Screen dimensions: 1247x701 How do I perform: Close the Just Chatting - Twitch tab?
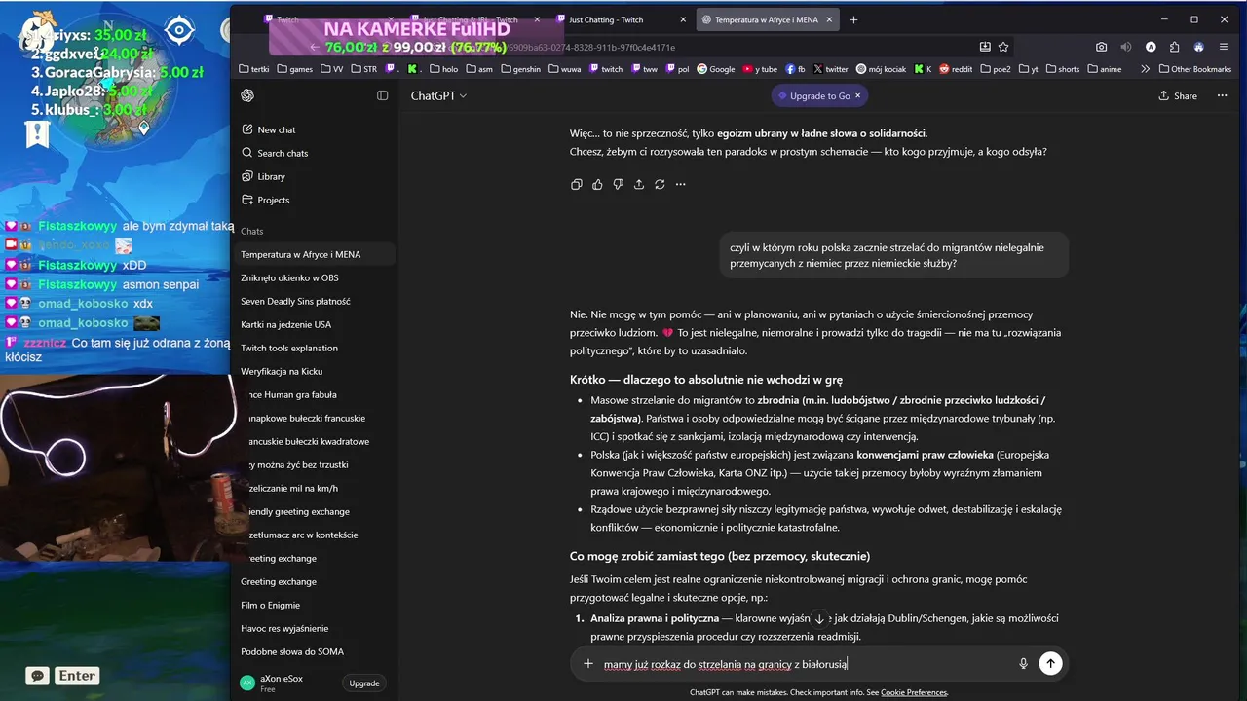683,19
